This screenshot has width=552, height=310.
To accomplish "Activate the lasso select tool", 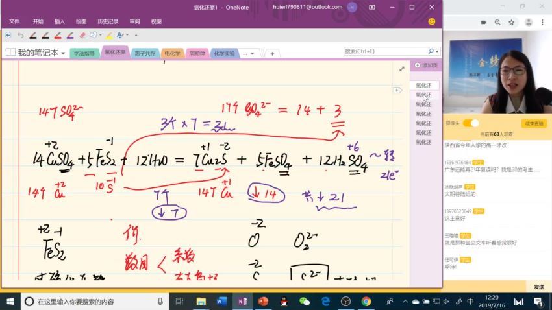I will click(94, 35).
